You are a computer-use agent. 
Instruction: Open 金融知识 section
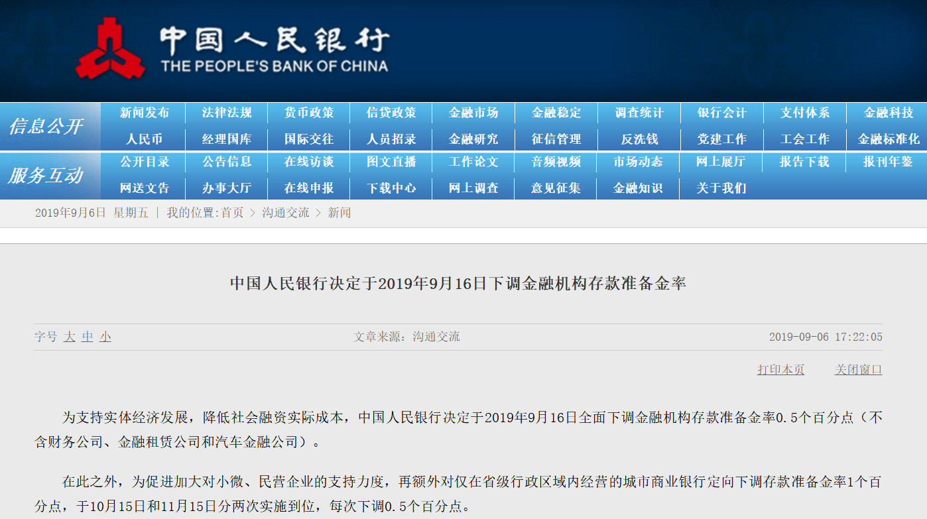(x=639, y=188)
